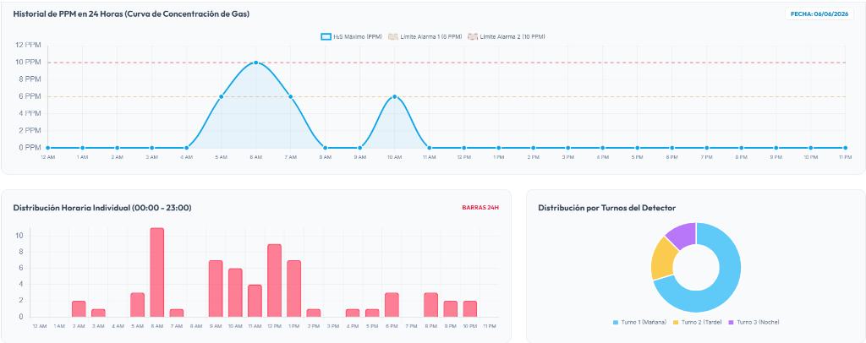Click the tallest 6 AM bar in hourly distribution
The height and width of the screenshot is (343, 866).
point(156,272)
